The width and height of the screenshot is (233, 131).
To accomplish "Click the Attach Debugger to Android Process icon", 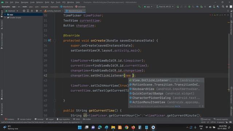I will [201, 7].
